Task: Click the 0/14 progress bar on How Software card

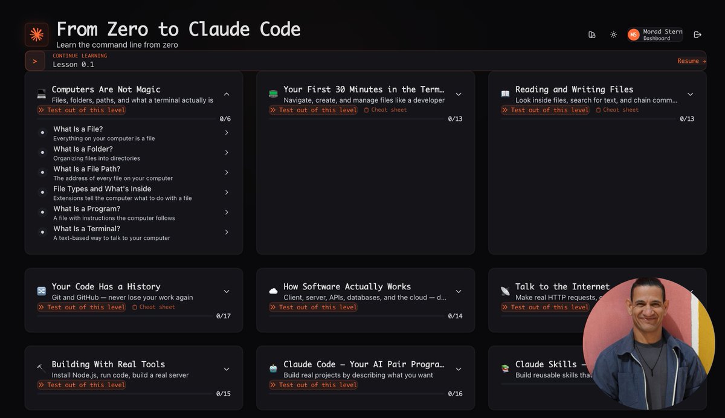Action: tap(356, 317)
